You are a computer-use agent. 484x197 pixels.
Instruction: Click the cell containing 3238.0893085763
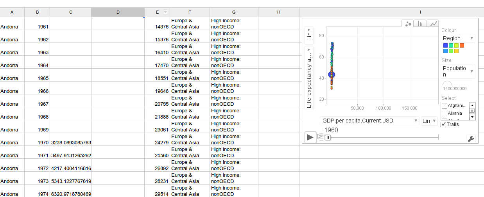(71, 140)
